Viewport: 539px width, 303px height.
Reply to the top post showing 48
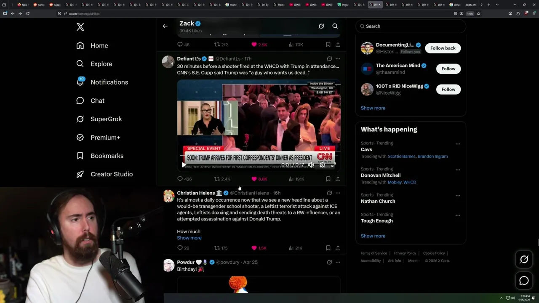click(x=183, y=45)
